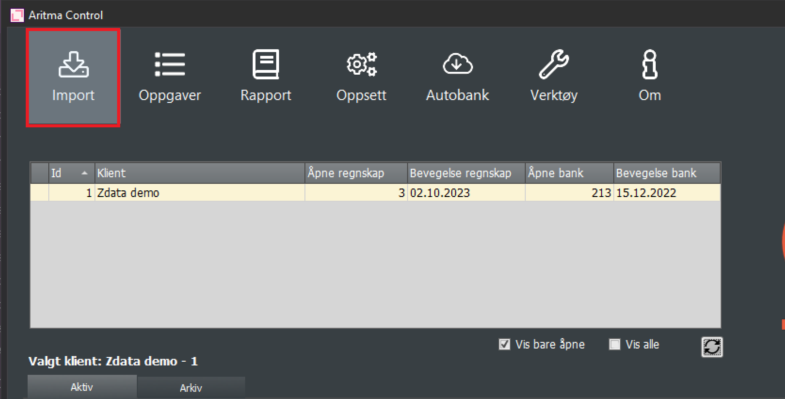
Task: Click the Aritma Control app logo
Action: point(17,15)
